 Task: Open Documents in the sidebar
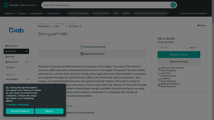coord(16,62)
